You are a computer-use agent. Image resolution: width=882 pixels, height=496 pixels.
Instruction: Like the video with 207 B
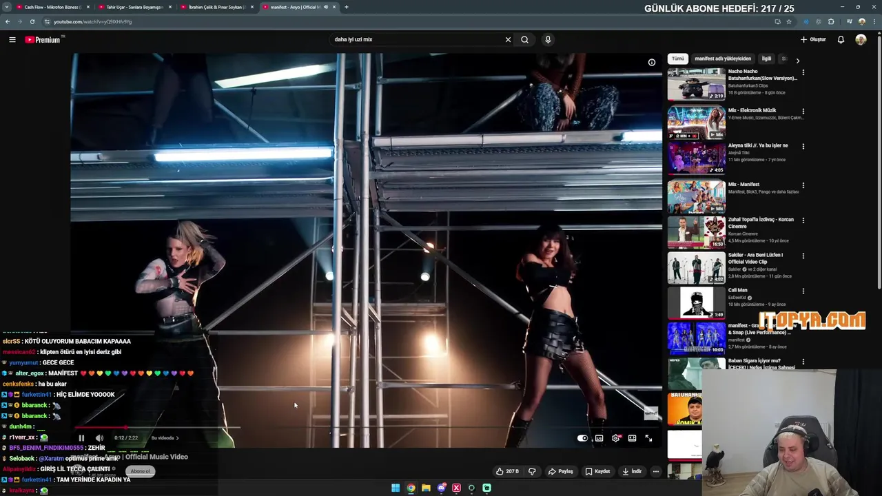[x=507, y=471]
